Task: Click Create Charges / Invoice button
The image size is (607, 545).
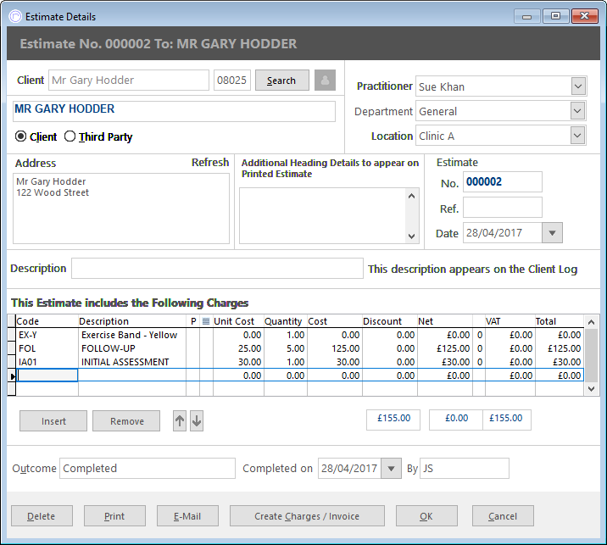Action: point(307,515)
